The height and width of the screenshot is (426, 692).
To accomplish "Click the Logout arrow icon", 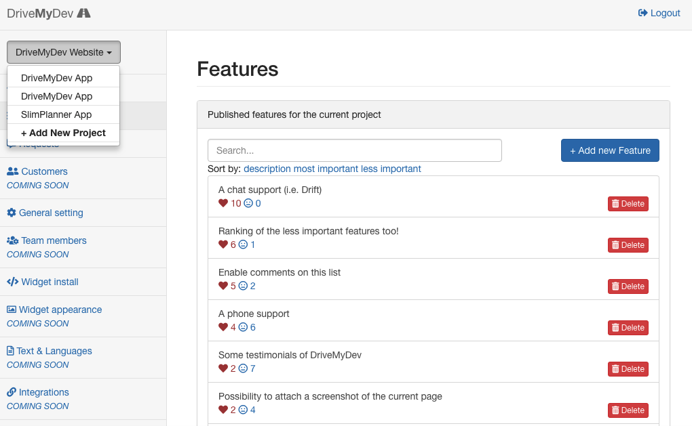I will 643,13.
